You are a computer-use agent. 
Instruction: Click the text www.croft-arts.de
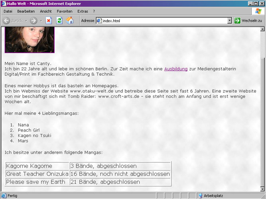click(118, 96)
